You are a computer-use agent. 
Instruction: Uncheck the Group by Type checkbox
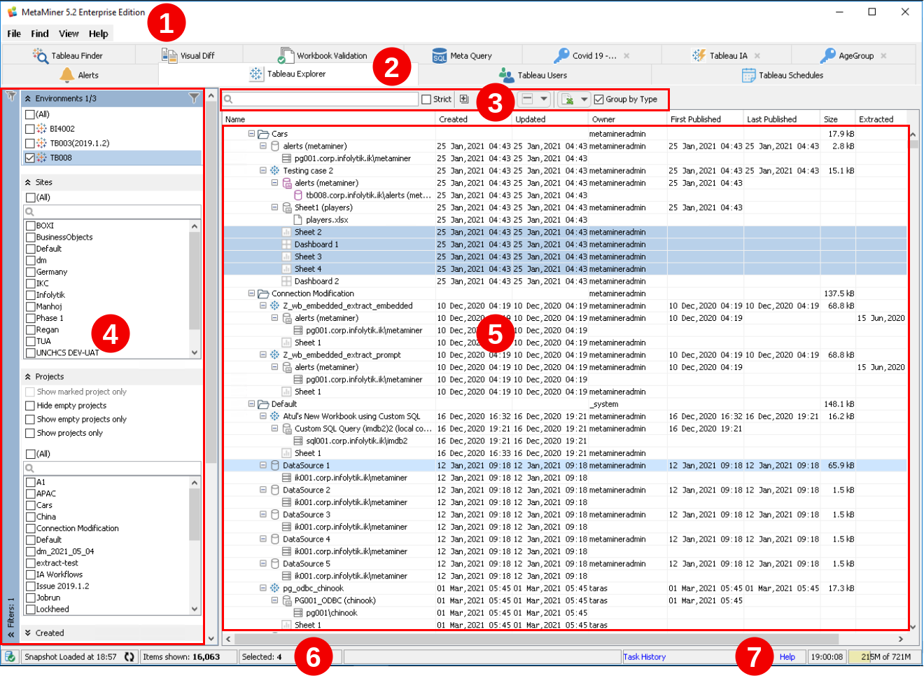click(x=598, y=99)
